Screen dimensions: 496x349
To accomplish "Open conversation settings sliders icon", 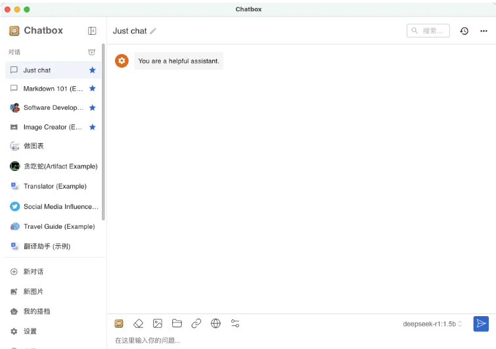I will [235, 323].
